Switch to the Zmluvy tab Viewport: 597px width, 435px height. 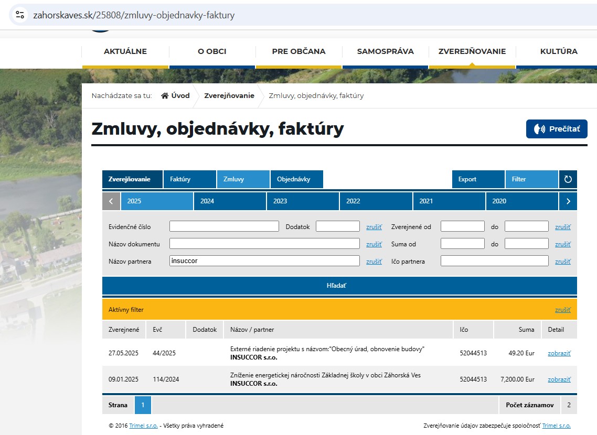[x=243, y=179]
